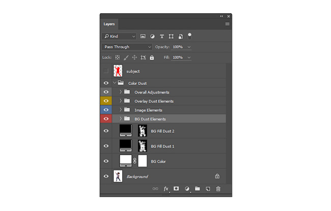The height and width of the screenshot is (211, 331).
Task: Delete layer with trash icon
Action: (x=218, y=189)
